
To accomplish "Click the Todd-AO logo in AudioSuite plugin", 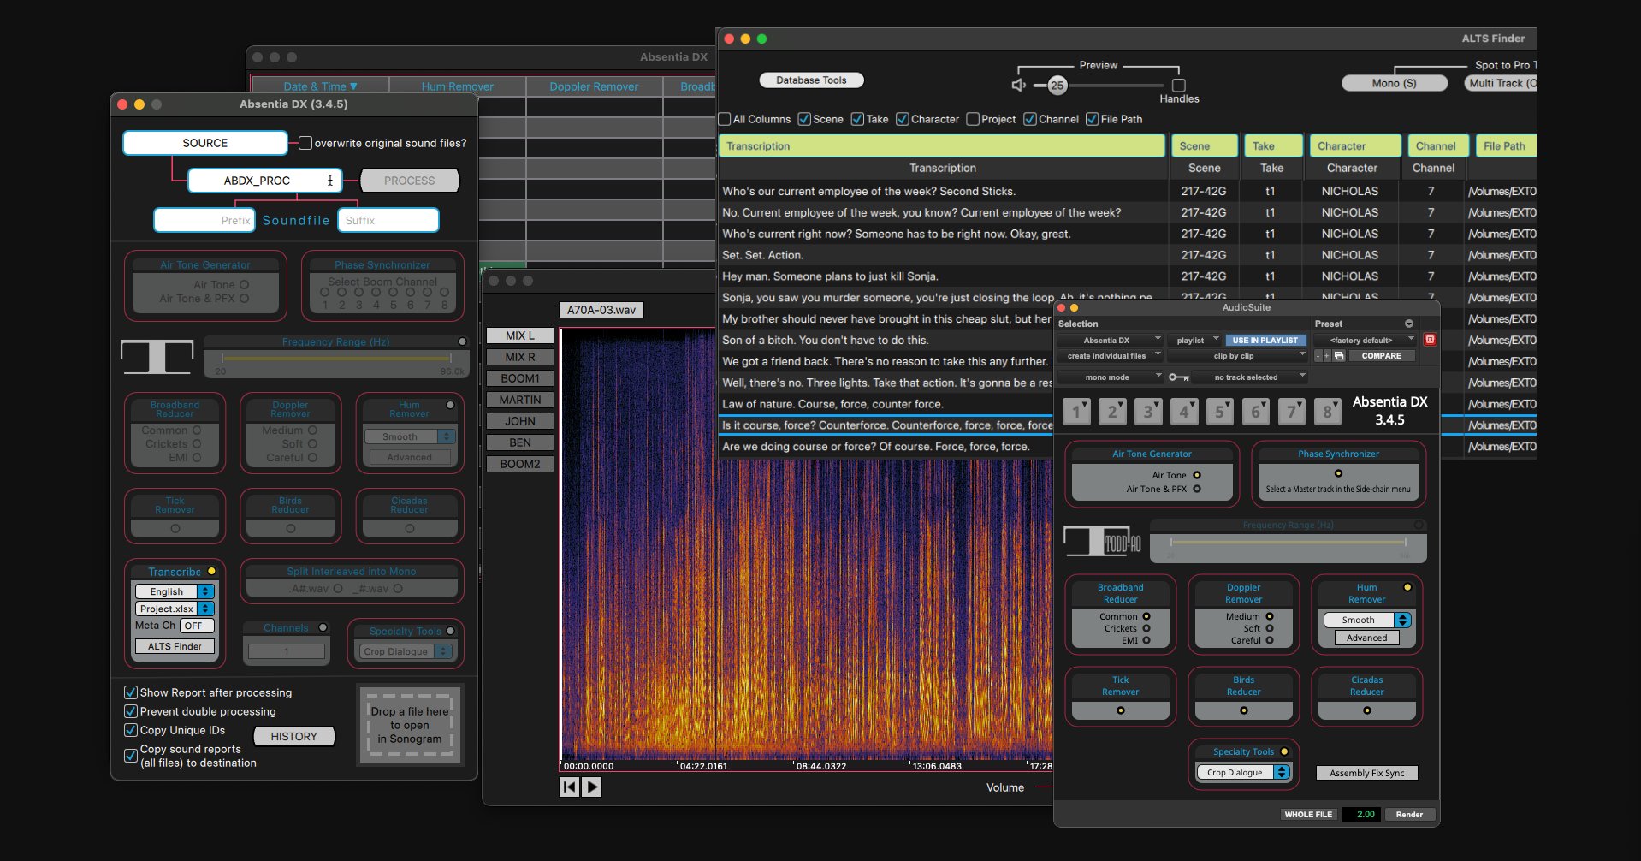I will tap(1102, 541).
